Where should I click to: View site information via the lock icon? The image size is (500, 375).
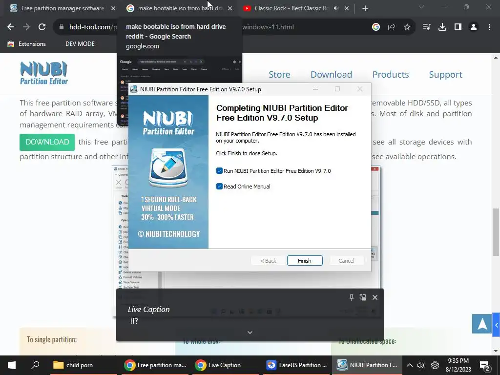coord(62,27)
